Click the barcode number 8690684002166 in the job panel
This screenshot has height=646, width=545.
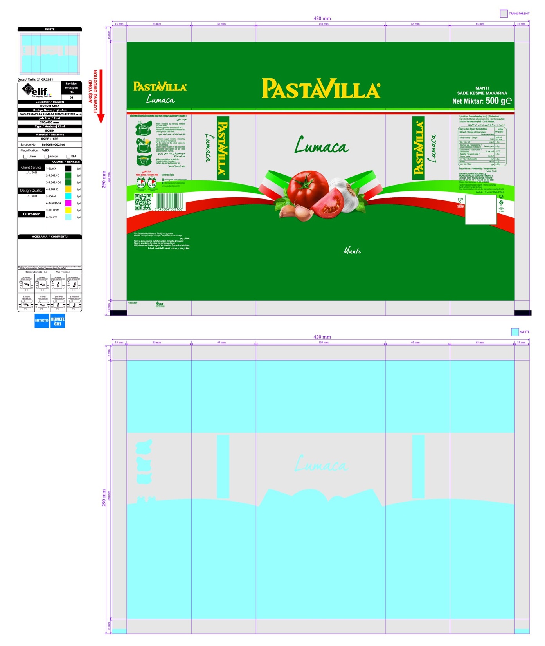click(x=54, y=144)
